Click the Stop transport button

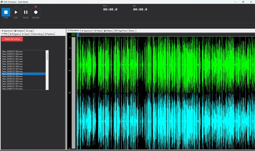(6, 12)
